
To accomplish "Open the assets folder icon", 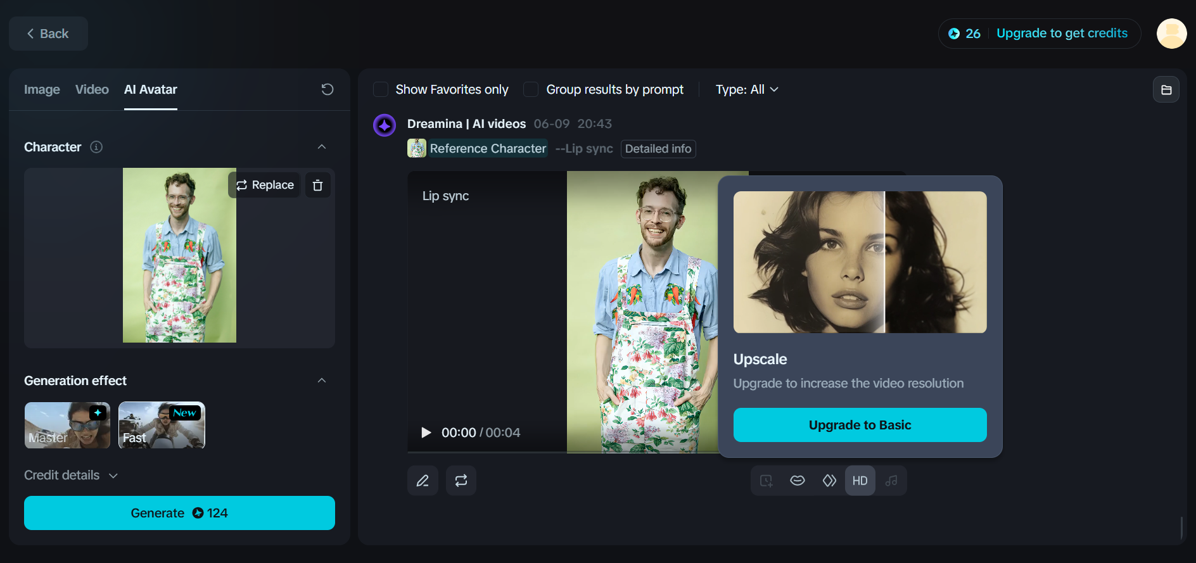I will (x=1166, y=90).
